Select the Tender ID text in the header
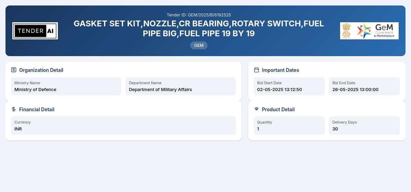This screenshot has height=192, width=411. point(199,15)
